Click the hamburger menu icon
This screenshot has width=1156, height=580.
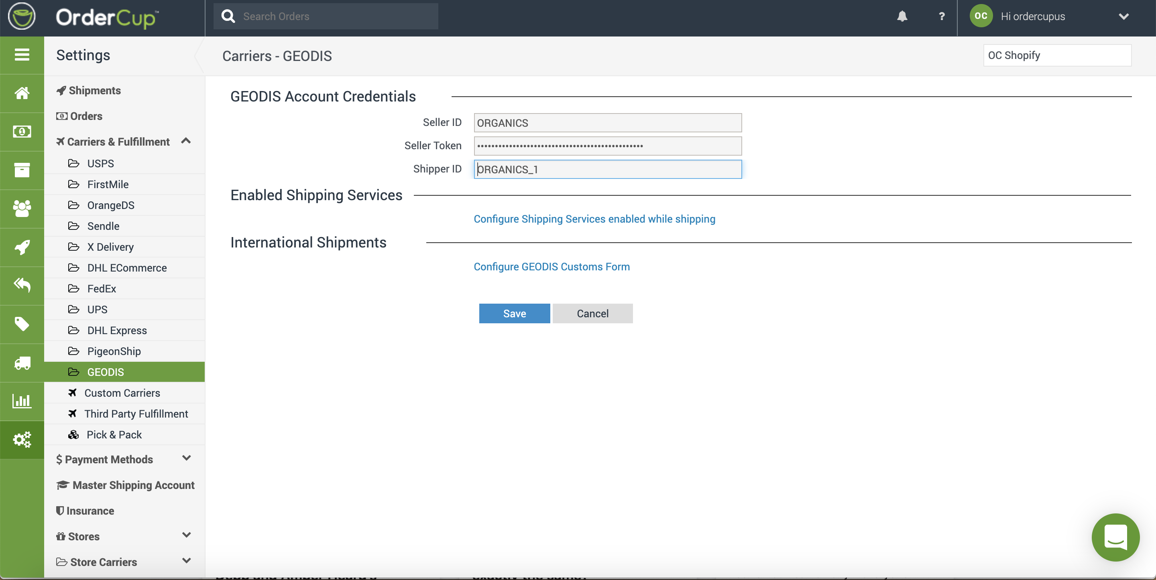tap(22, 55)
